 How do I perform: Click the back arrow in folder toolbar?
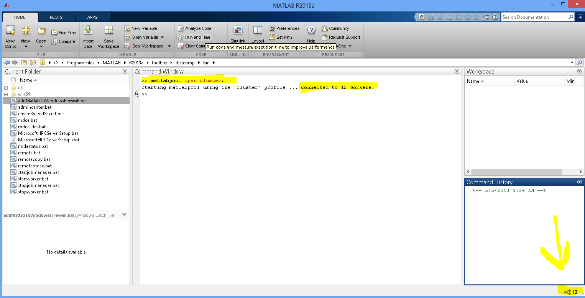(x=7, y=62)
